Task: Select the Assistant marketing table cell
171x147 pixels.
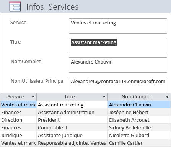Action: point(72,105)
